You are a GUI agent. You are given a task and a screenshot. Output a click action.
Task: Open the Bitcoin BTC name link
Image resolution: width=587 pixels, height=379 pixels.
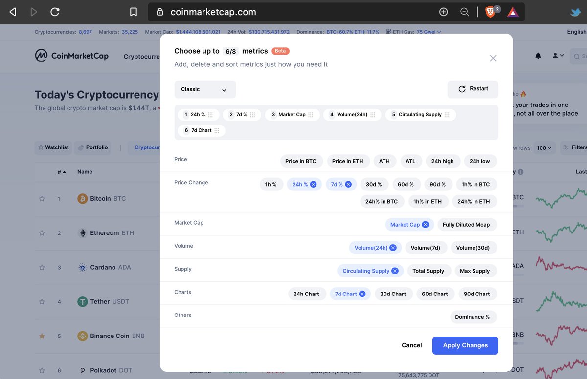108,199
